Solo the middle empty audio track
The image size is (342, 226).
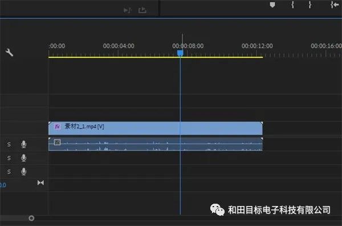9,158
